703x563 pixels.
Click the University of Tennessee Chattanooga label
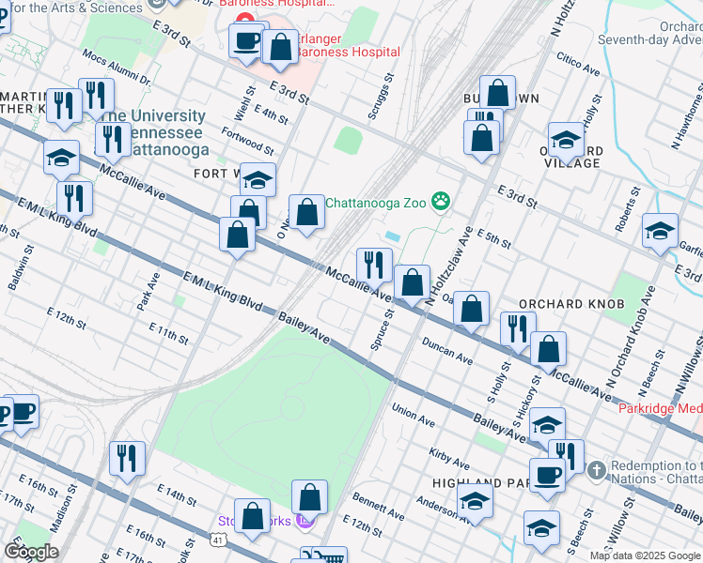[154, 132]
